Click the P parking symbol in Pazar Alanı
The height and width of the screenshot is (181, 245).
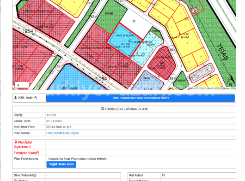(163, 63)
